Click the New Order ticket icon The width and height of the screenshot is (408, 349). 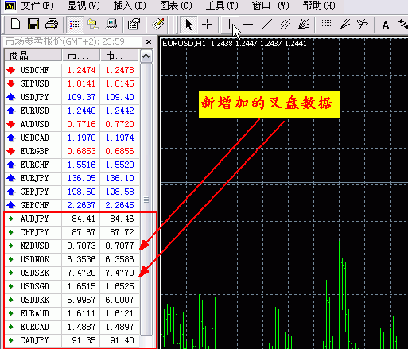(158, 25)
